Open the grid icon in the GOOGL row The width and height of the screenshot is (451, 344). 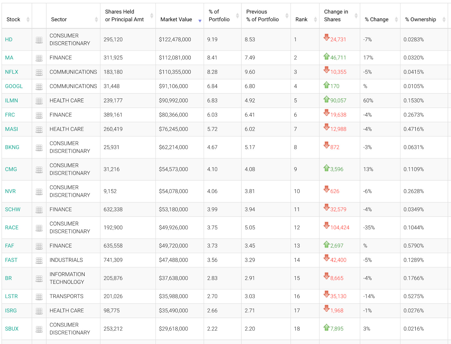pyautogui.click(x=39, y=87)
